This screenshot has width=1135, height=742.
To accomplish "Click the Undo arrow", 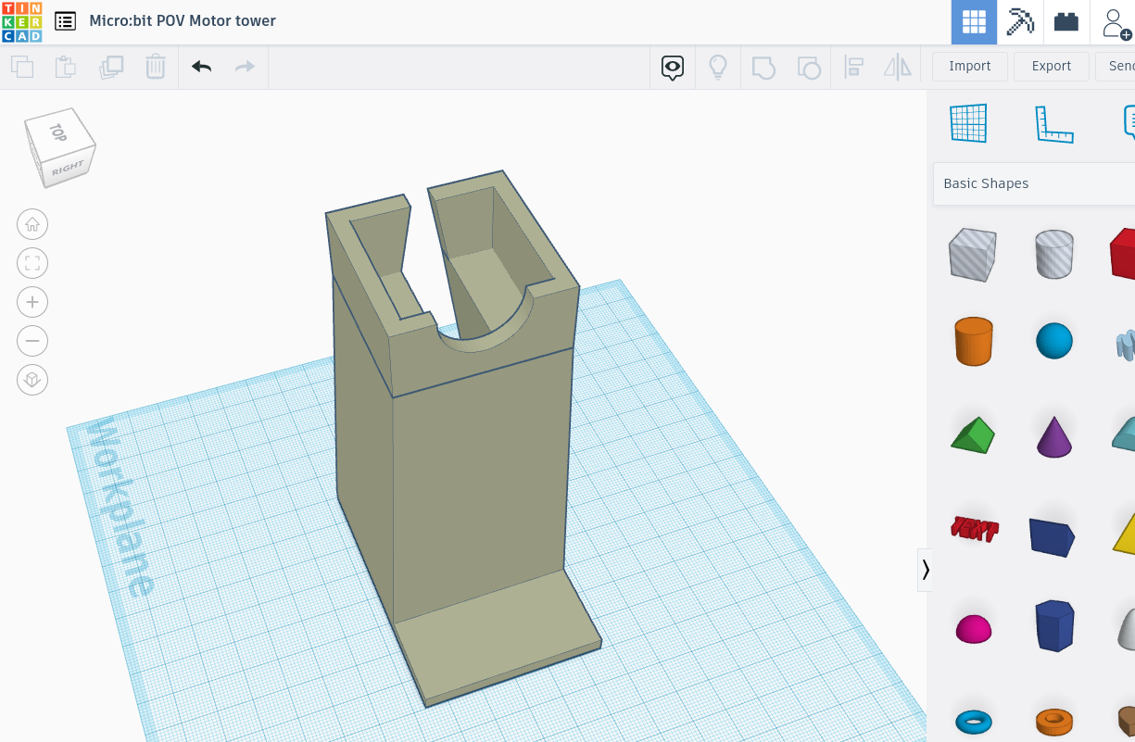I will click(201, 67).
